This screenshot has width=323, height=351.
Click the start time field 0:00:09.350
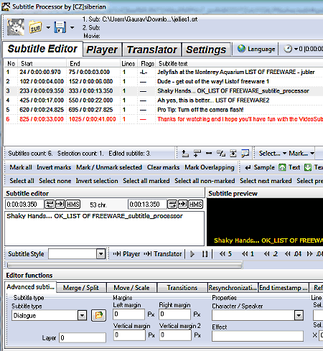coord(24,205)
